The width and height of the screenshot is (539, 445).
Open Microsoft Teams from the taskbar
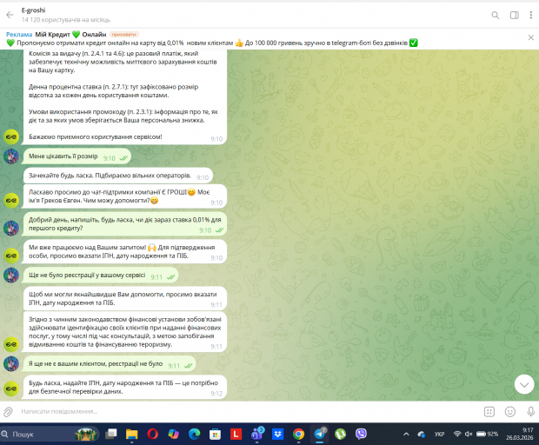click(x=257, y=434)
